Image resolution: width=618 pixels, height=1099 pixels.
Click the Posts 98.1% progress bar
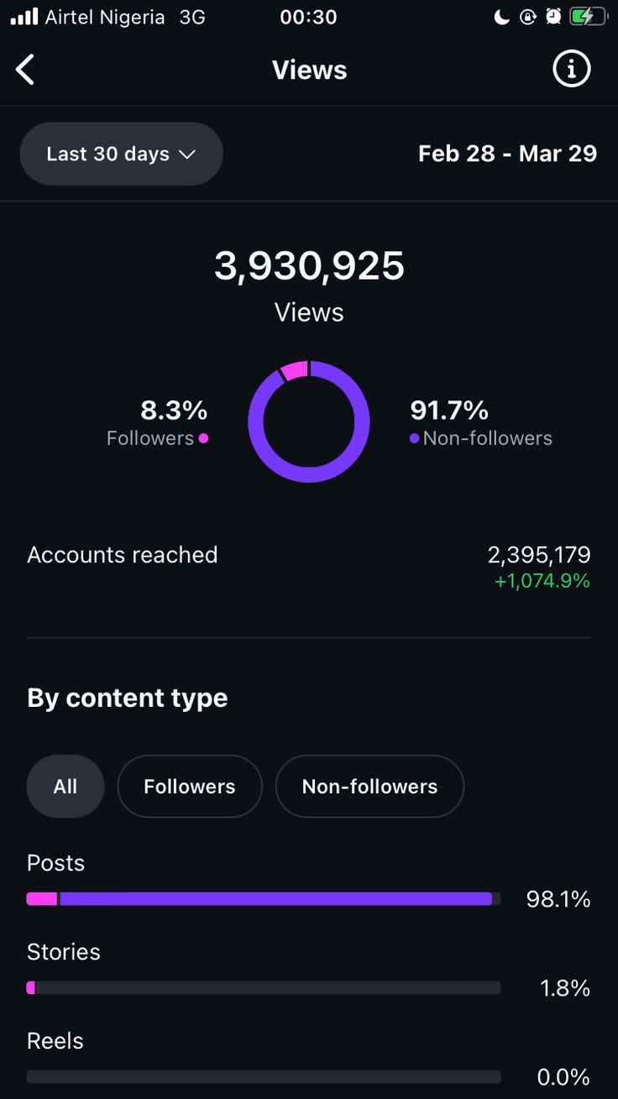264,899
